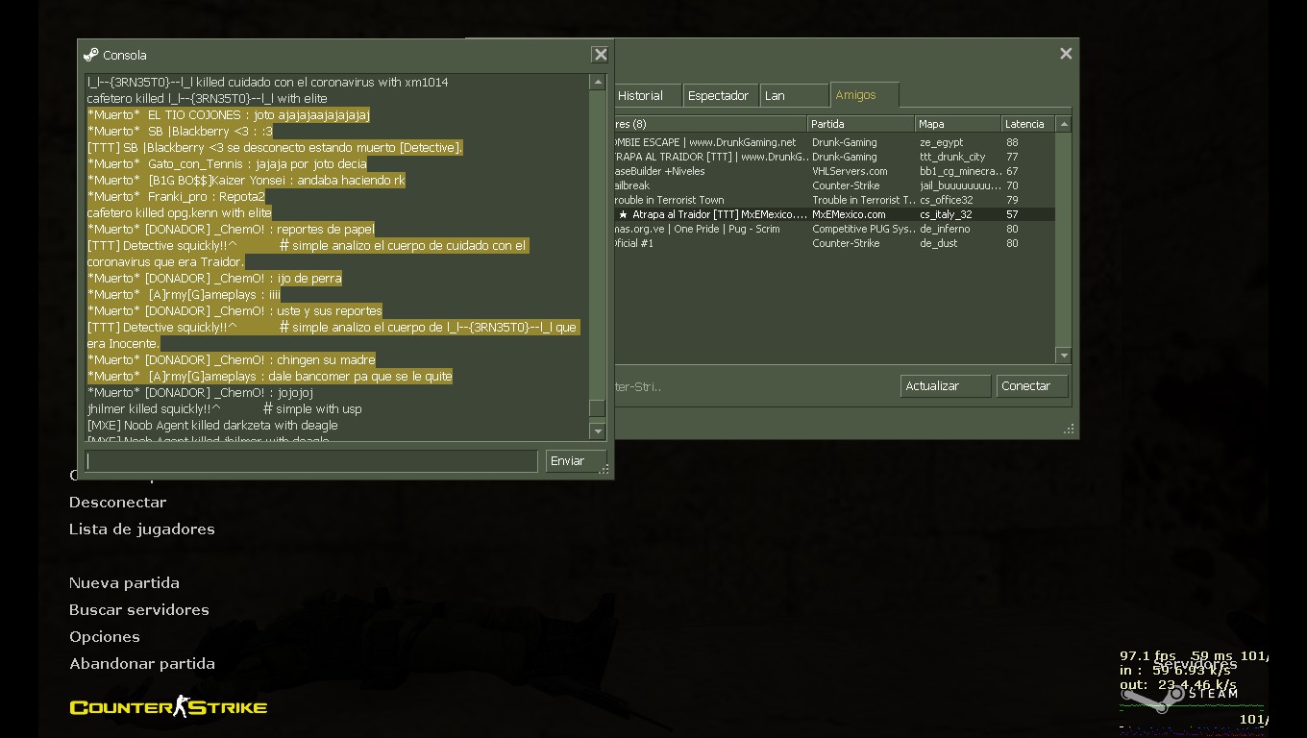Switch to the Historial tab
Screen dimensions: 1307x738
click(x=647, y=95)
